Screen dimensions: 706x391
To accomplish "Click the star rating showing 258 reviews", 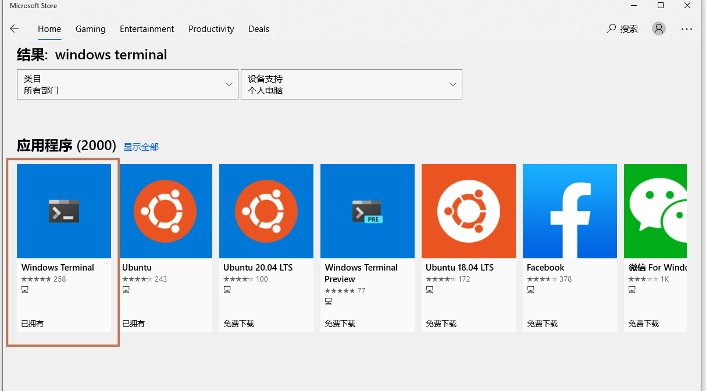I will pos(44,279).
